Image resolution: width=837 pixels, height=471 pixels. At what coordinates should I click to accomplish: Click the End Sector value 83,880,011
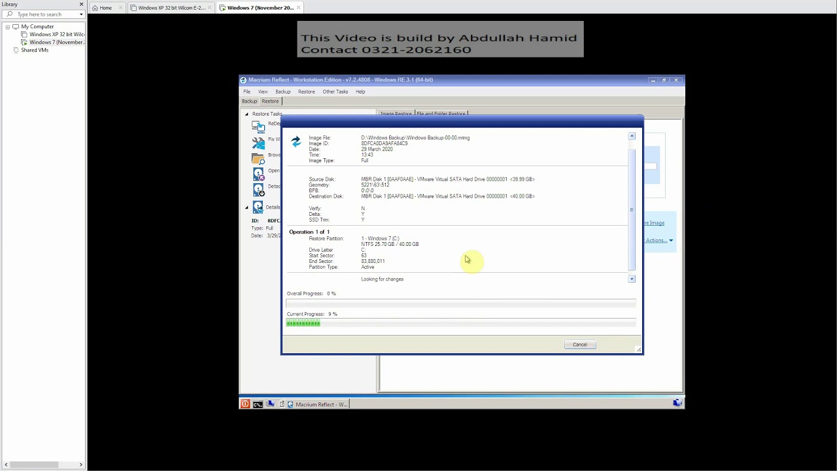pyautogui.click(x=373, y=262)
